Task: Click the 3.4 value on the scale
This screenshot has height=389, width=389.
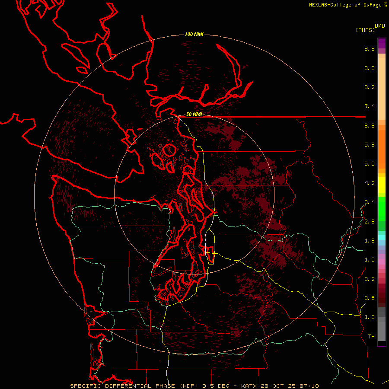Action: click(x=370, y=202)
